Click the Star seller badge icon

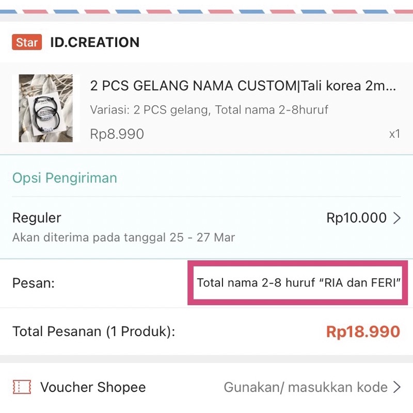click(x=26, y=42)
